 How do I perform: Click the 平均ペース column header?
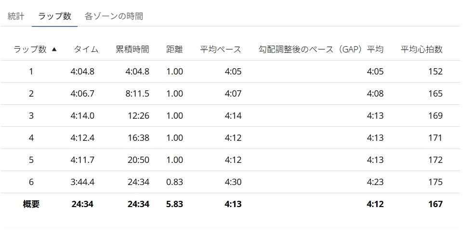[221, 49]
